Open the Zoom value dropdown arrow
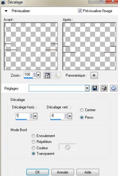118x176 pixels. point(38,75)
